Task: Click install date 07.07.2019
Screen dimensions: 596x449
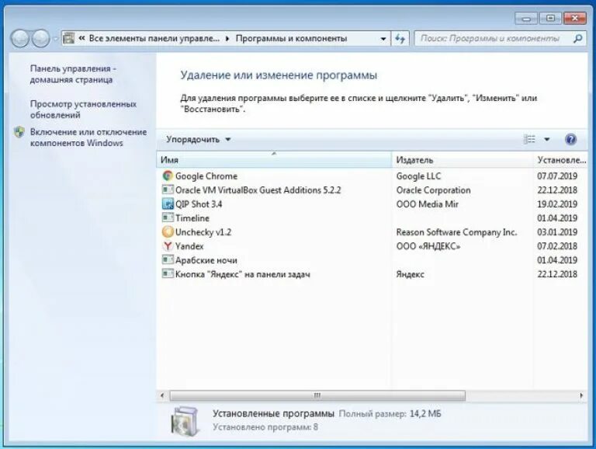Action: click(557, 176)
